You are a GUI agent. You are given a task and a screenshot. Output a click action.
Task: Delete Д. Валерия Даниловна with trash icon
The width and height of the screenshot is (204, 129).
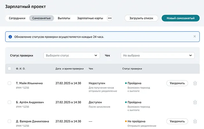click(x=195, y=121)
